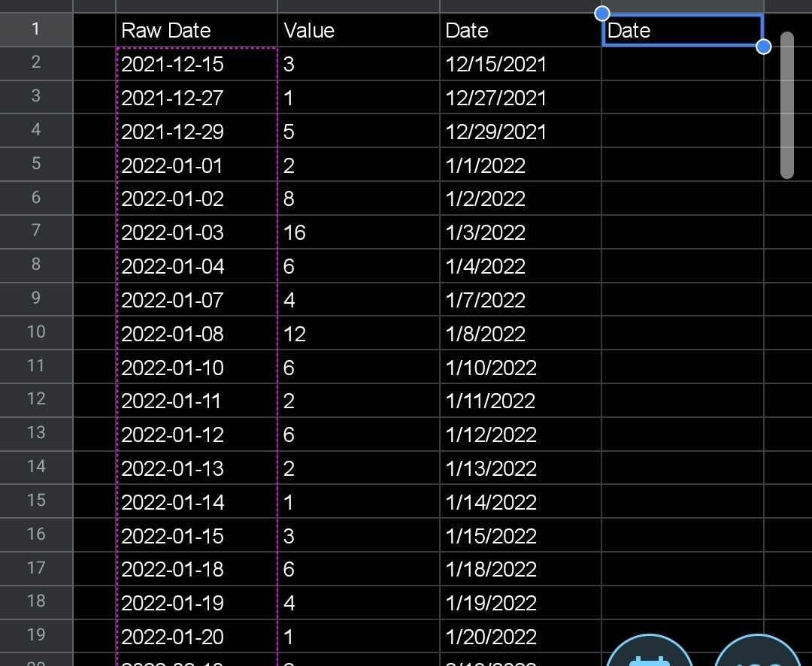Select row header 13
The height and width of the screenshot is (666, 812).
click(36, 434)
